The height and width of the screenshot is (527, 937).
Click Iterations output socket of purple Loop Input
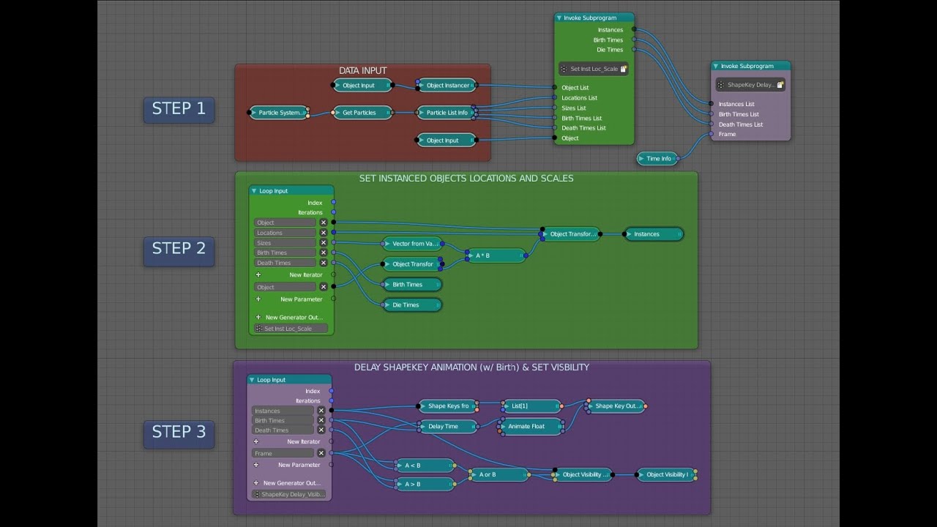[331, 400]
